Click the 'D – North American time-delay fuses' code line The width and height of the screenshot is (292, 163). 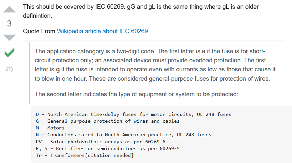pos(133,114)
